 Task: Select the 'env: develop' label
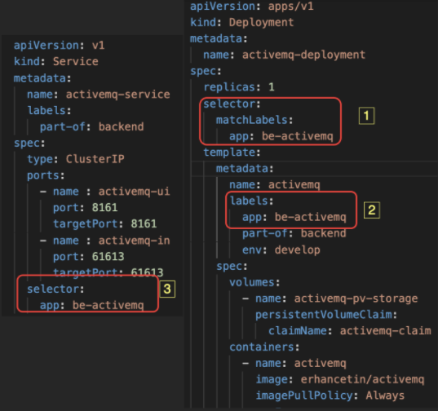[x=281, y=250]
